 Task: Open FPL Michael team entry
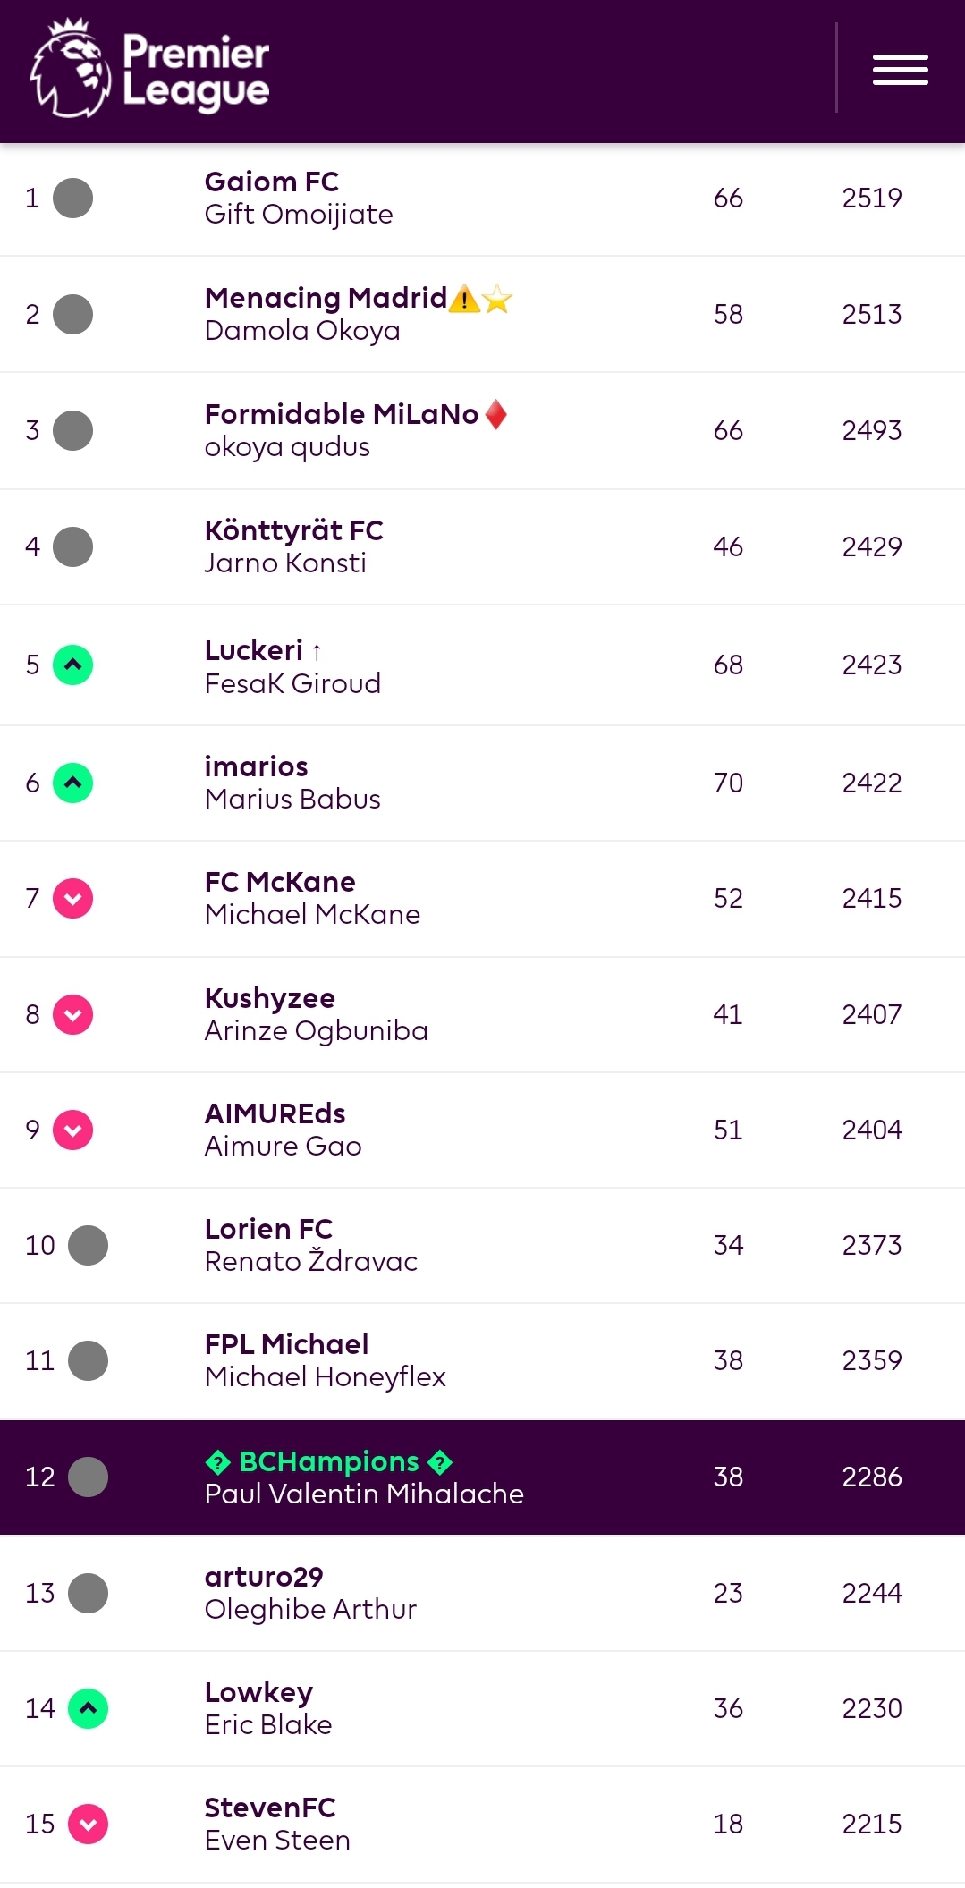point(286,1344)
